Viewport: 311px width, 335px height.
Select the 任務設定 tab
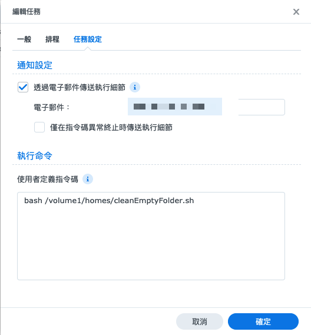pos(88,39)
